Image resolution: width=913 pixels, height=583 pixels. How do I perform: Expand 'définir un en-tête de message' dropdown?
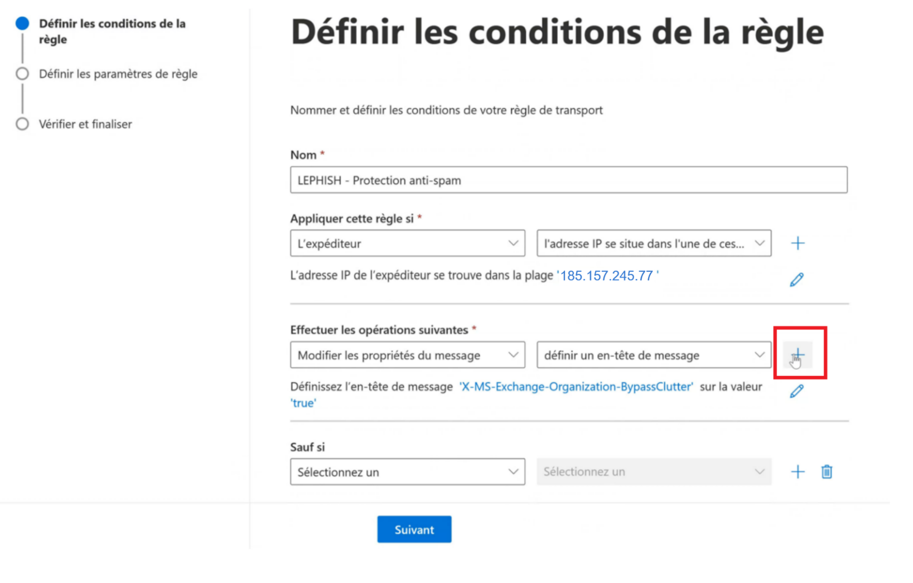coord(654,355)
